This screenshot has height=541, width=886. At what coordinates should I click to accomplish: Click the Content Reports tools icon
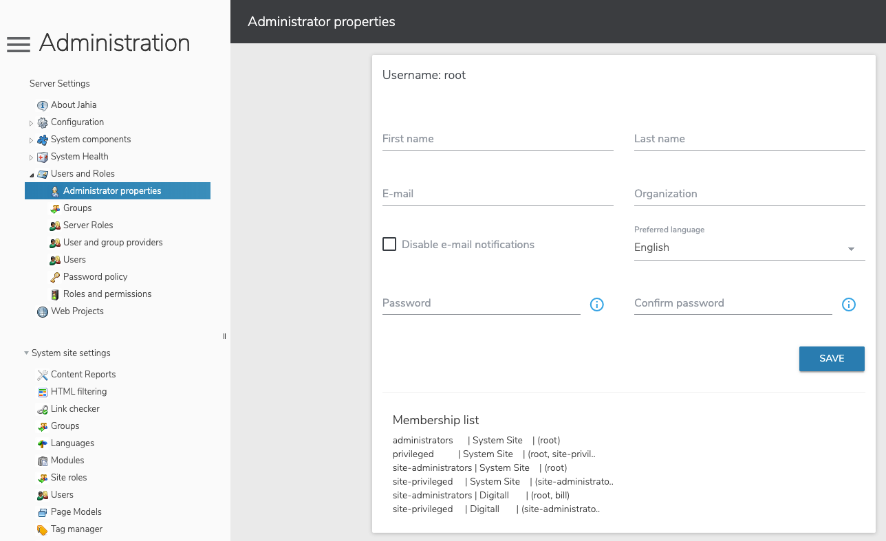point(43,375)
